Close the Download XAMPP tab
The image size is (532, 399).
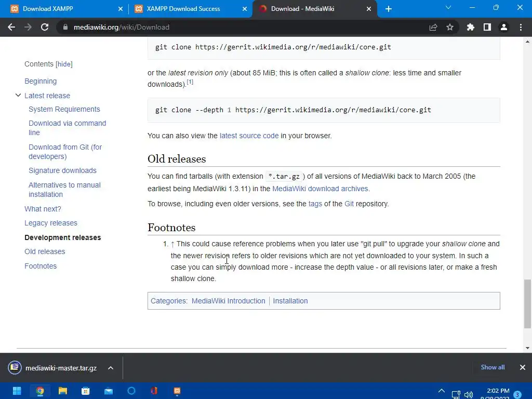pyautogui.click(x=121, y=9)
